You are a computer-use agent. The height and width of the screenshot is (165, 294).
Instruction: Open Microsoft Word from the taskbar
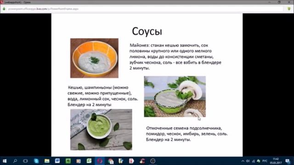[57, 161]
